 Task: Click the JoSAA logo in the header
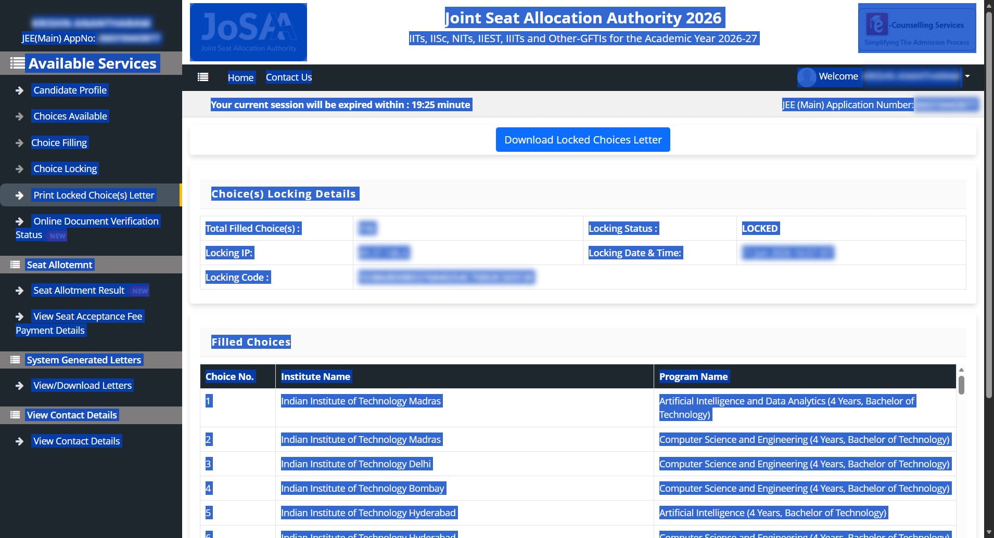point(248,32)
